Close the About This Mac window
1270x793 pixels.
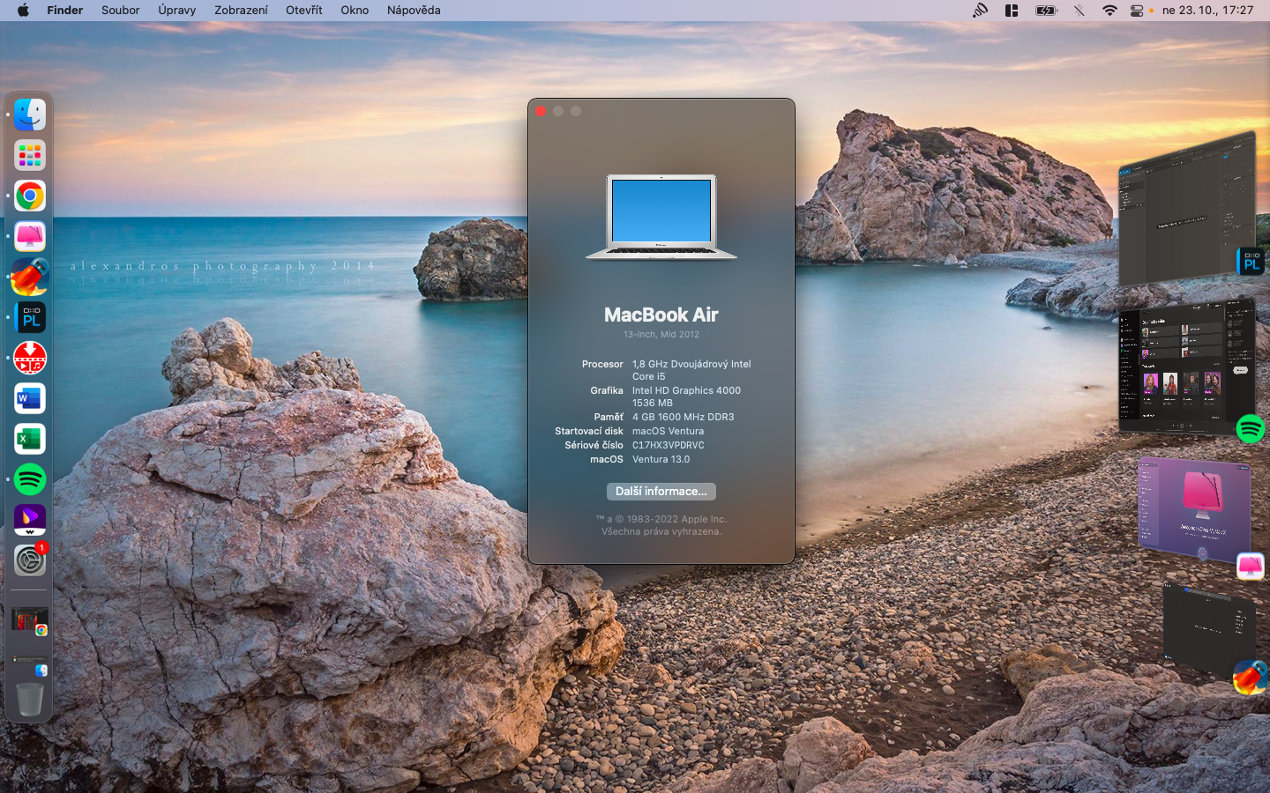click(x=541, y=111)
